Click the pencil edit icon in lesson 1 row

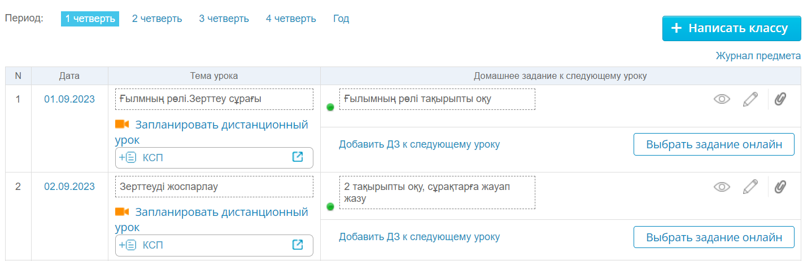[750, 99]
